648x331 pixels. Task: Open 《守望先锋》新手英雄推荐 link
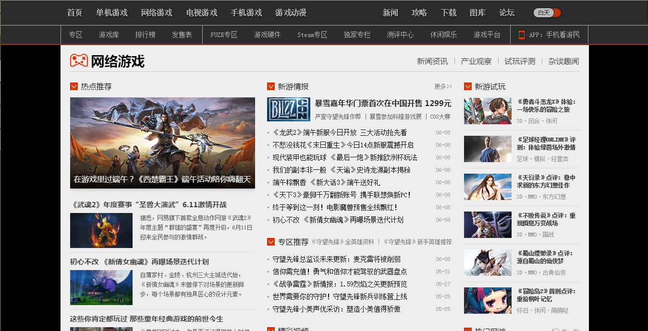coord(417,242)
